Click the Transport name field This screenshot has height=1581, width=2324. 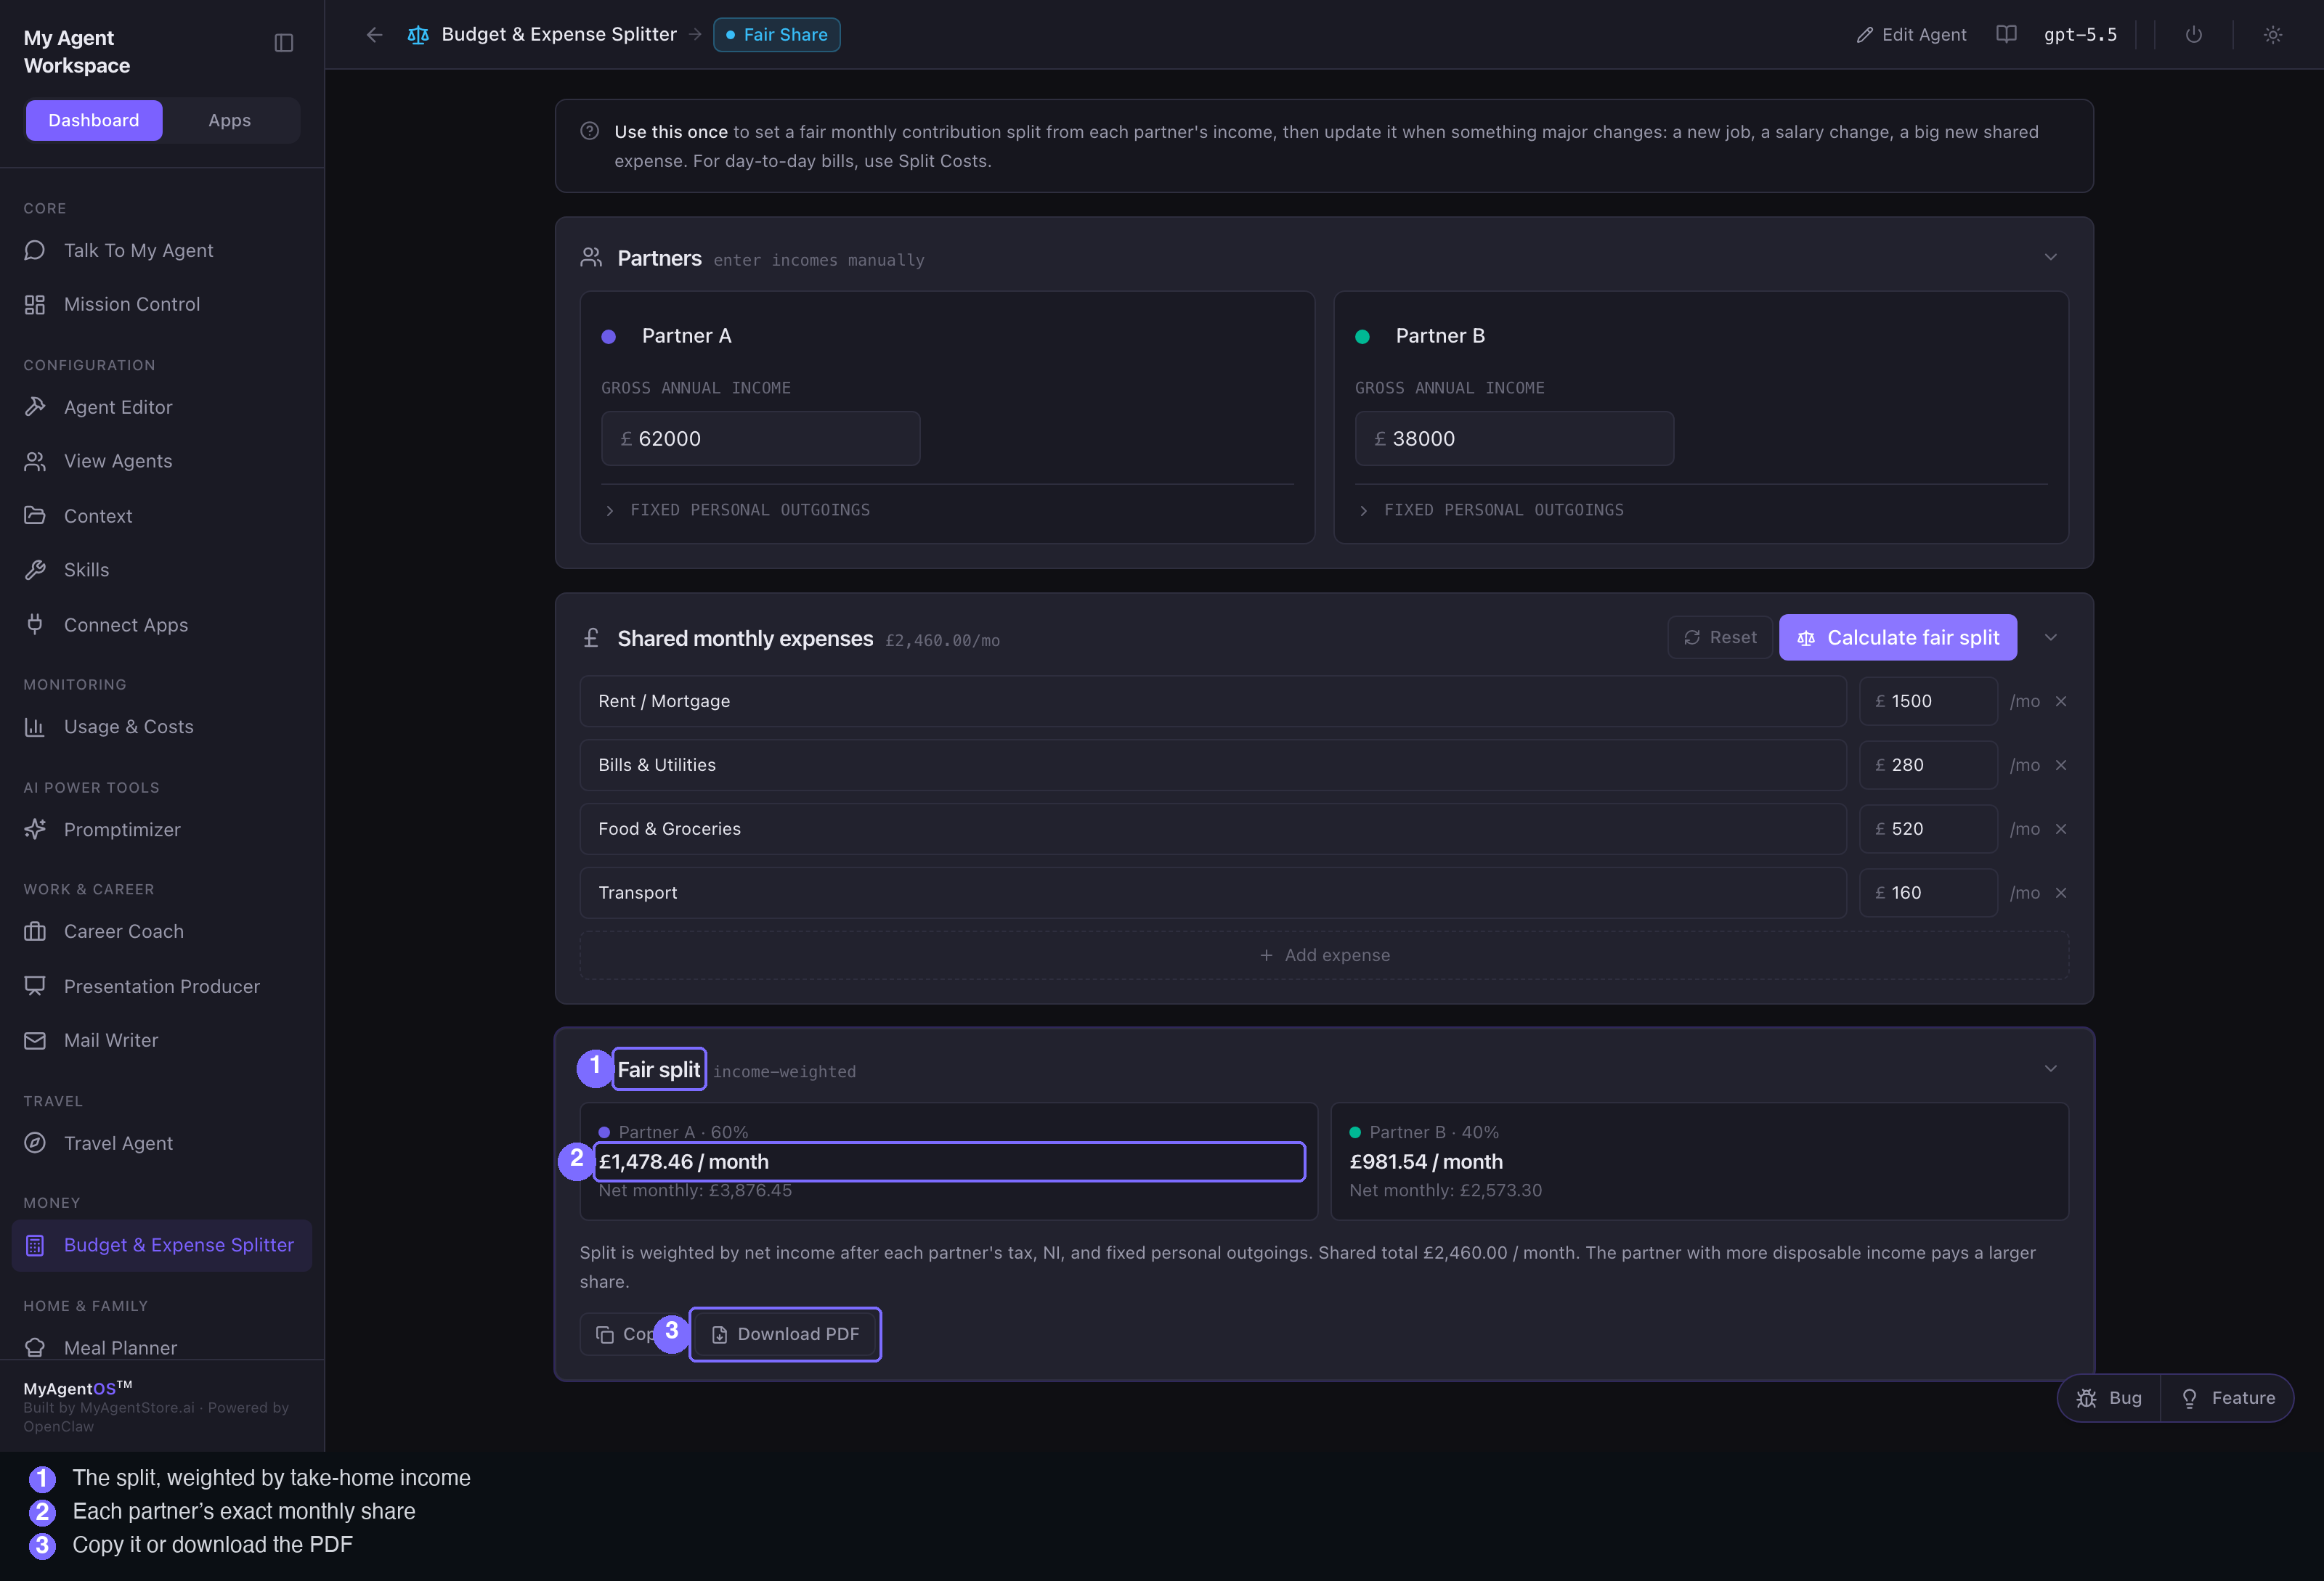pos(1212,894)
